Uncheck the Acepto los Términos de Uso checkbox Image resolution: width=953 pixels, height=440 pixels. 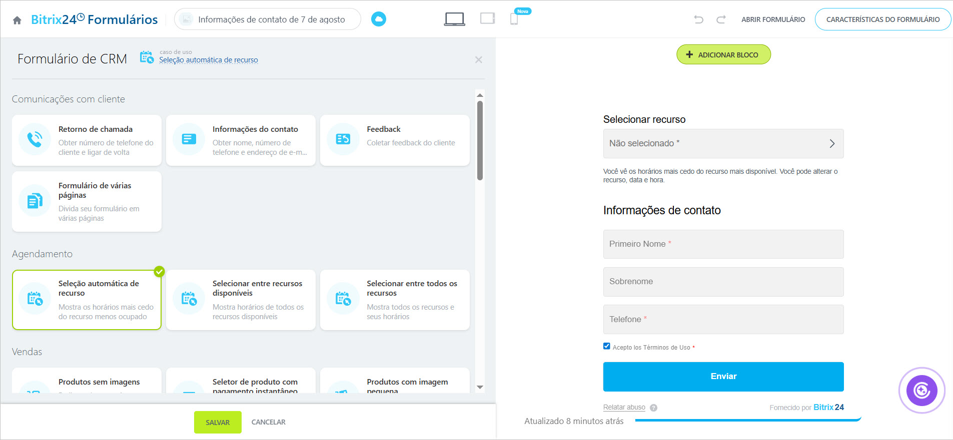(607, 346)
